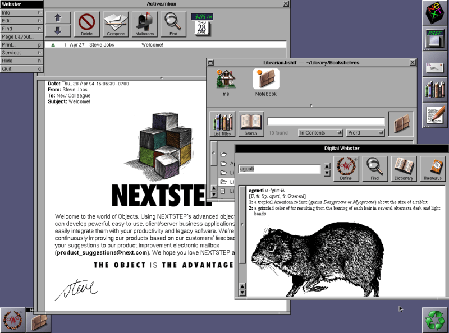Open the Word search-scope dropdown
This screenshot has width=449, height=333.
tap(365, 132)
